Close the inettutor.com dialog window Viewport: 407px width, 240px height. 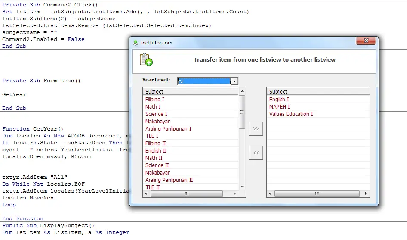click(x=367, y=41)
